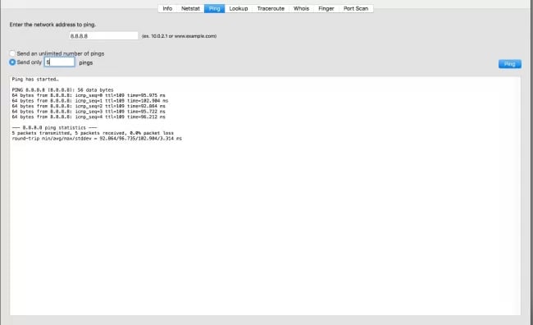Click the '5 packets transmitted' summary line
This screenshot has width=533, height=325.
(93, 133)
